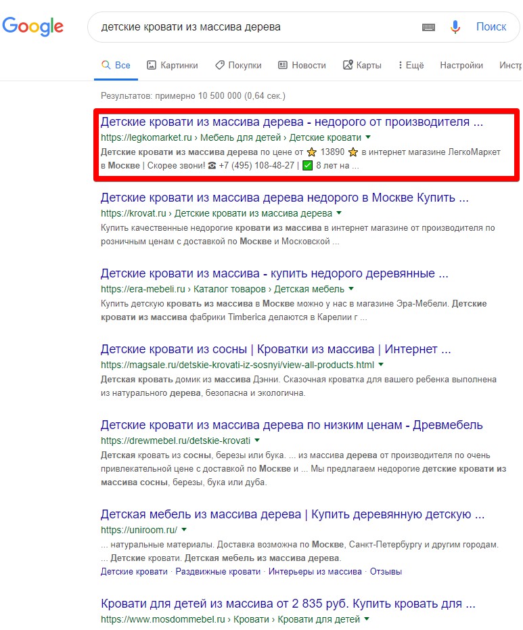Expand uniroom.ru URL dropdown arrow
Viewport: 523px width, 630px height.
pos(184,530)
